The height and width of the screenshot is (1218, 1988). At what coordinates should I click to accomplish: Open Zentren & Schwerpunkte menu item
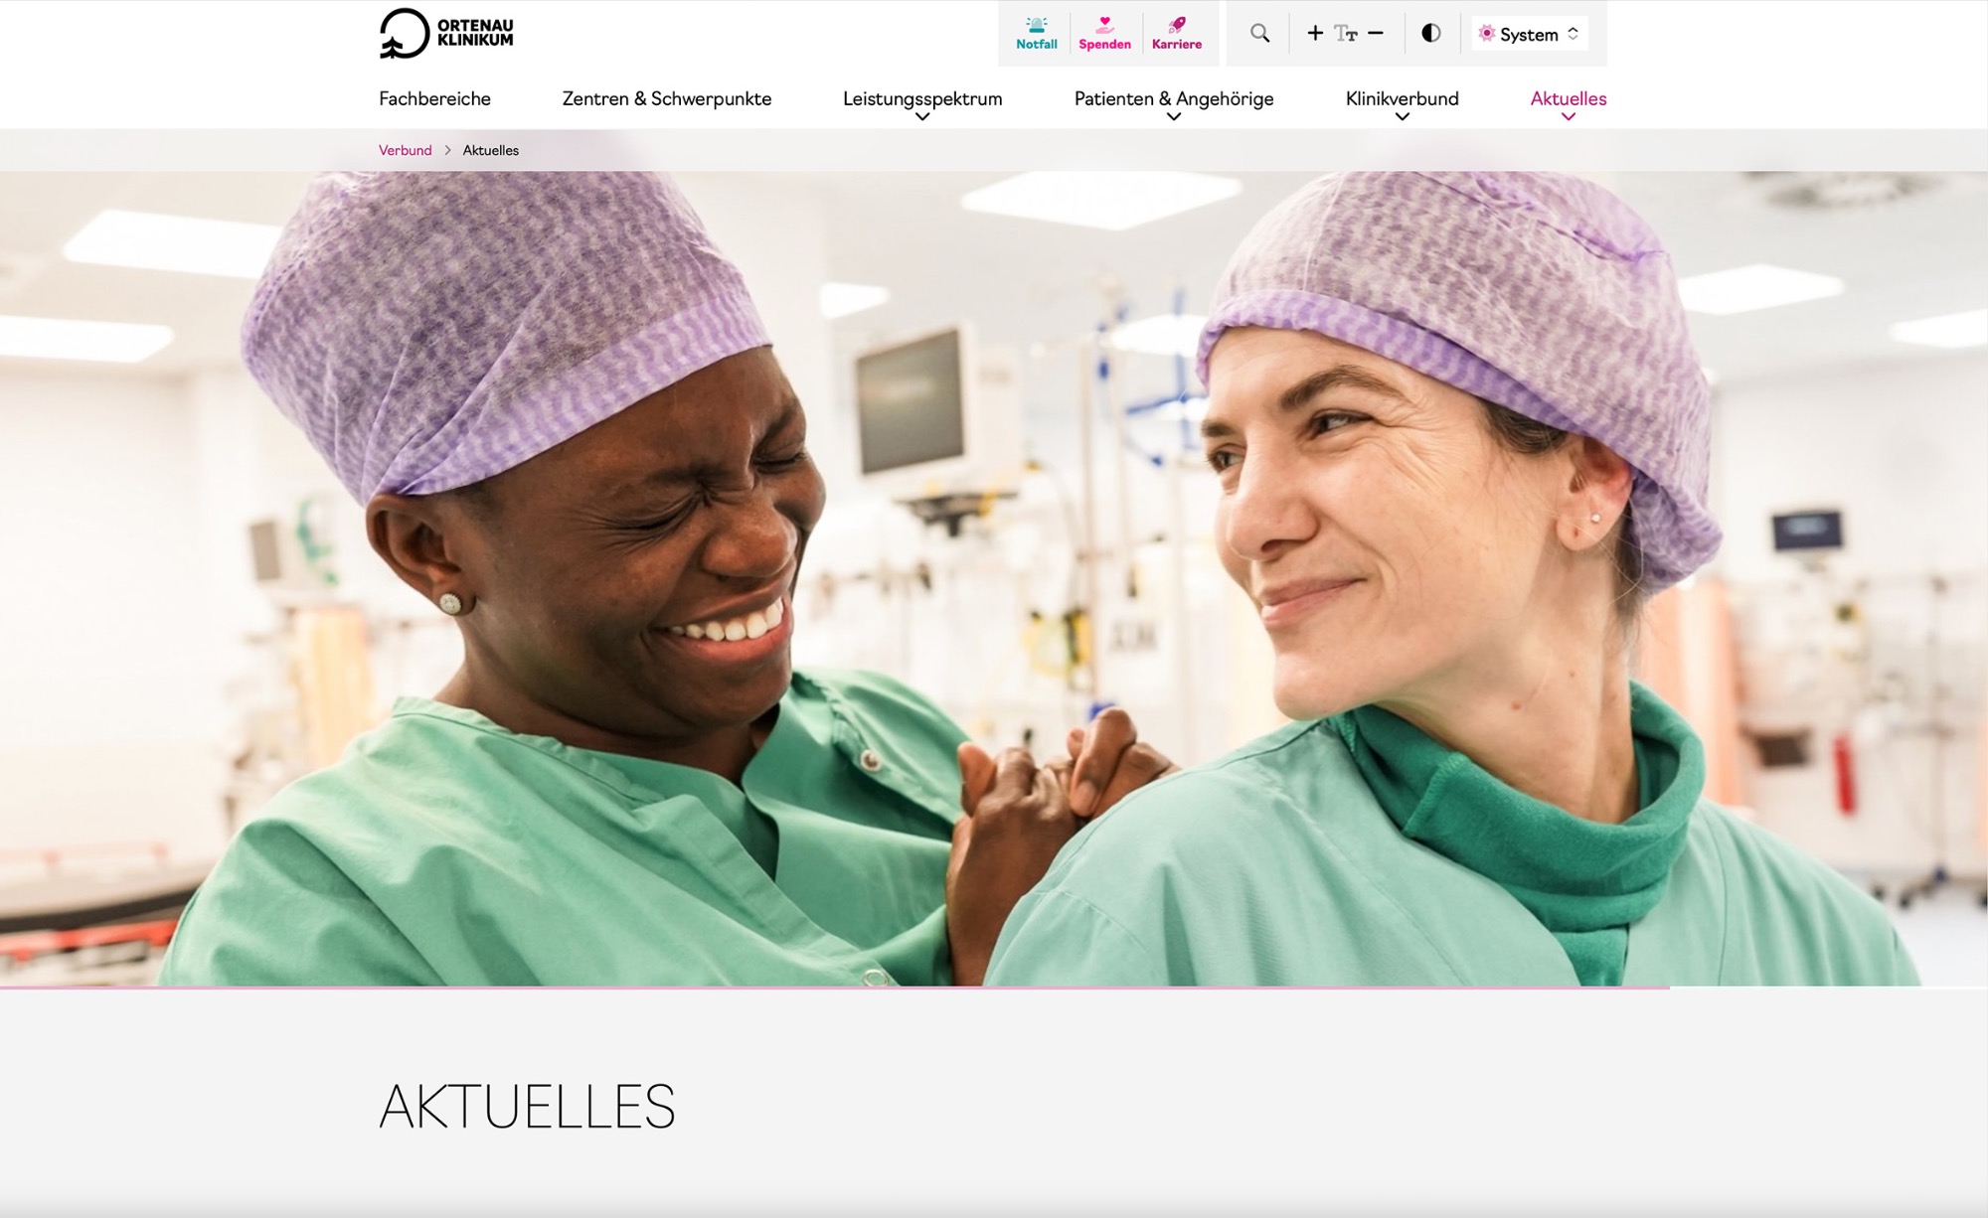(x=667, y=98)
